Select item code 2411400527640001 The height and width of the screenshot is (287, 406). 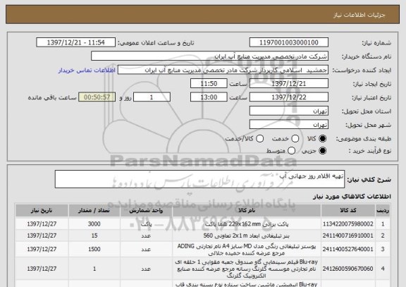click(x=348, y=249)
